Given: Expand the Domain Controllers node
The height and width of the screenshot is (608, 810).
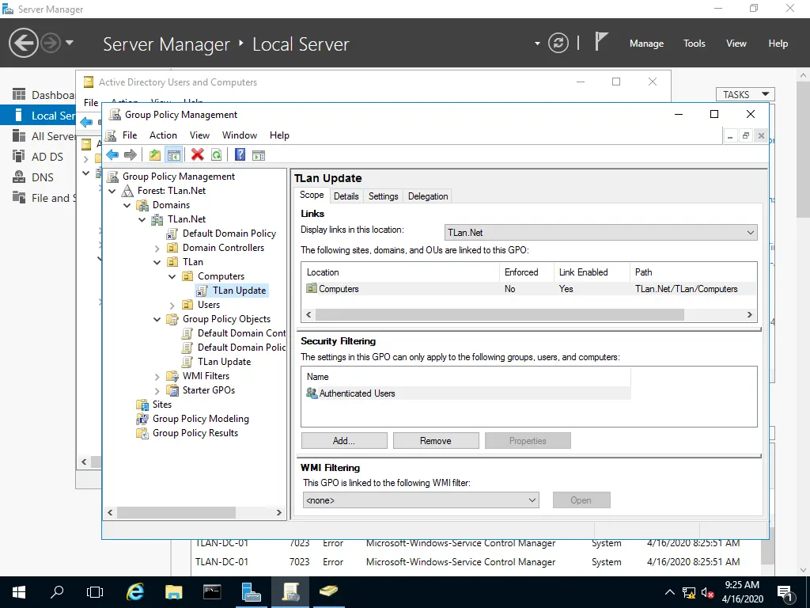Looking at the screenshot, I should point(157,248).
